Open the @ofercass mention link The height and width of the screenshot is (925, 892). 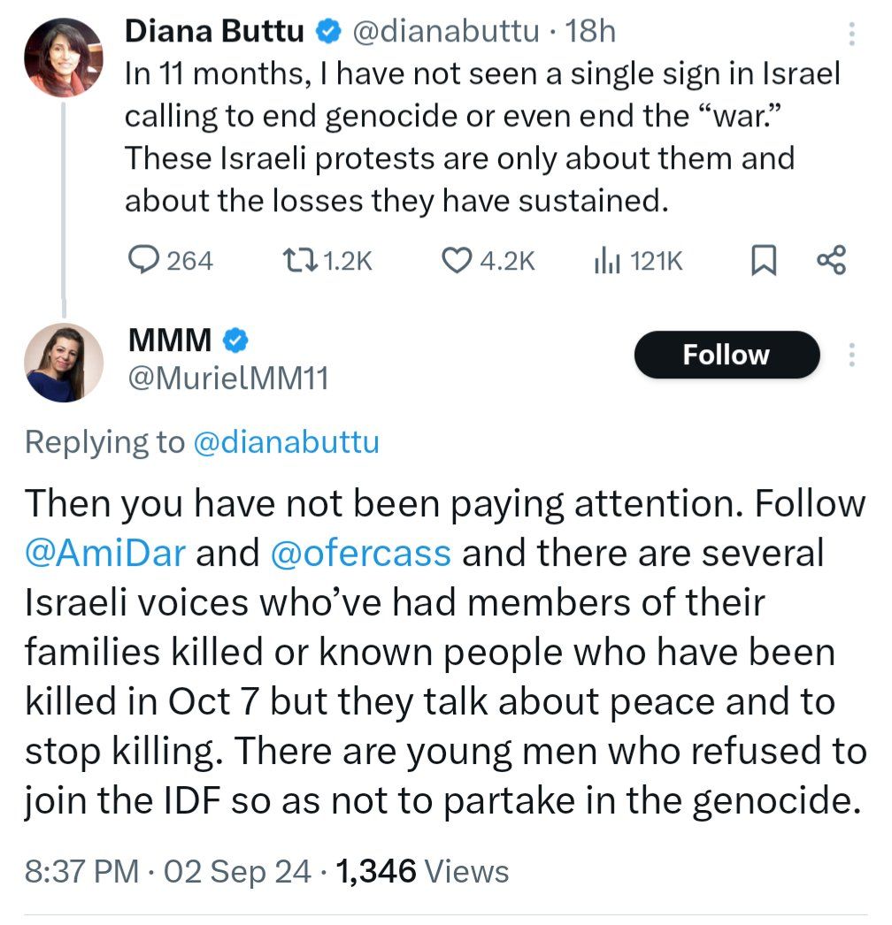[x=359, y=554]
